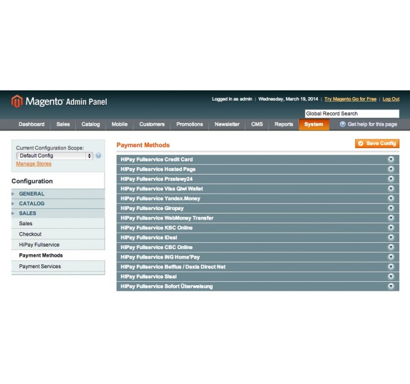Open the Payment Services sidebar tab
This screenshot has width=410, height=384.
click(58, 267)
